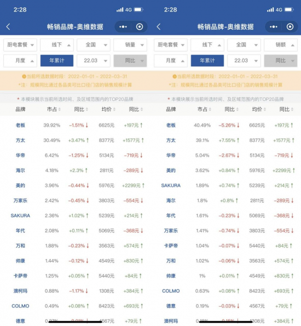Expand 厨电套餐 dropdown in left screen
Image resolution: width=301 pixels, height=326 pixels.
20,45
